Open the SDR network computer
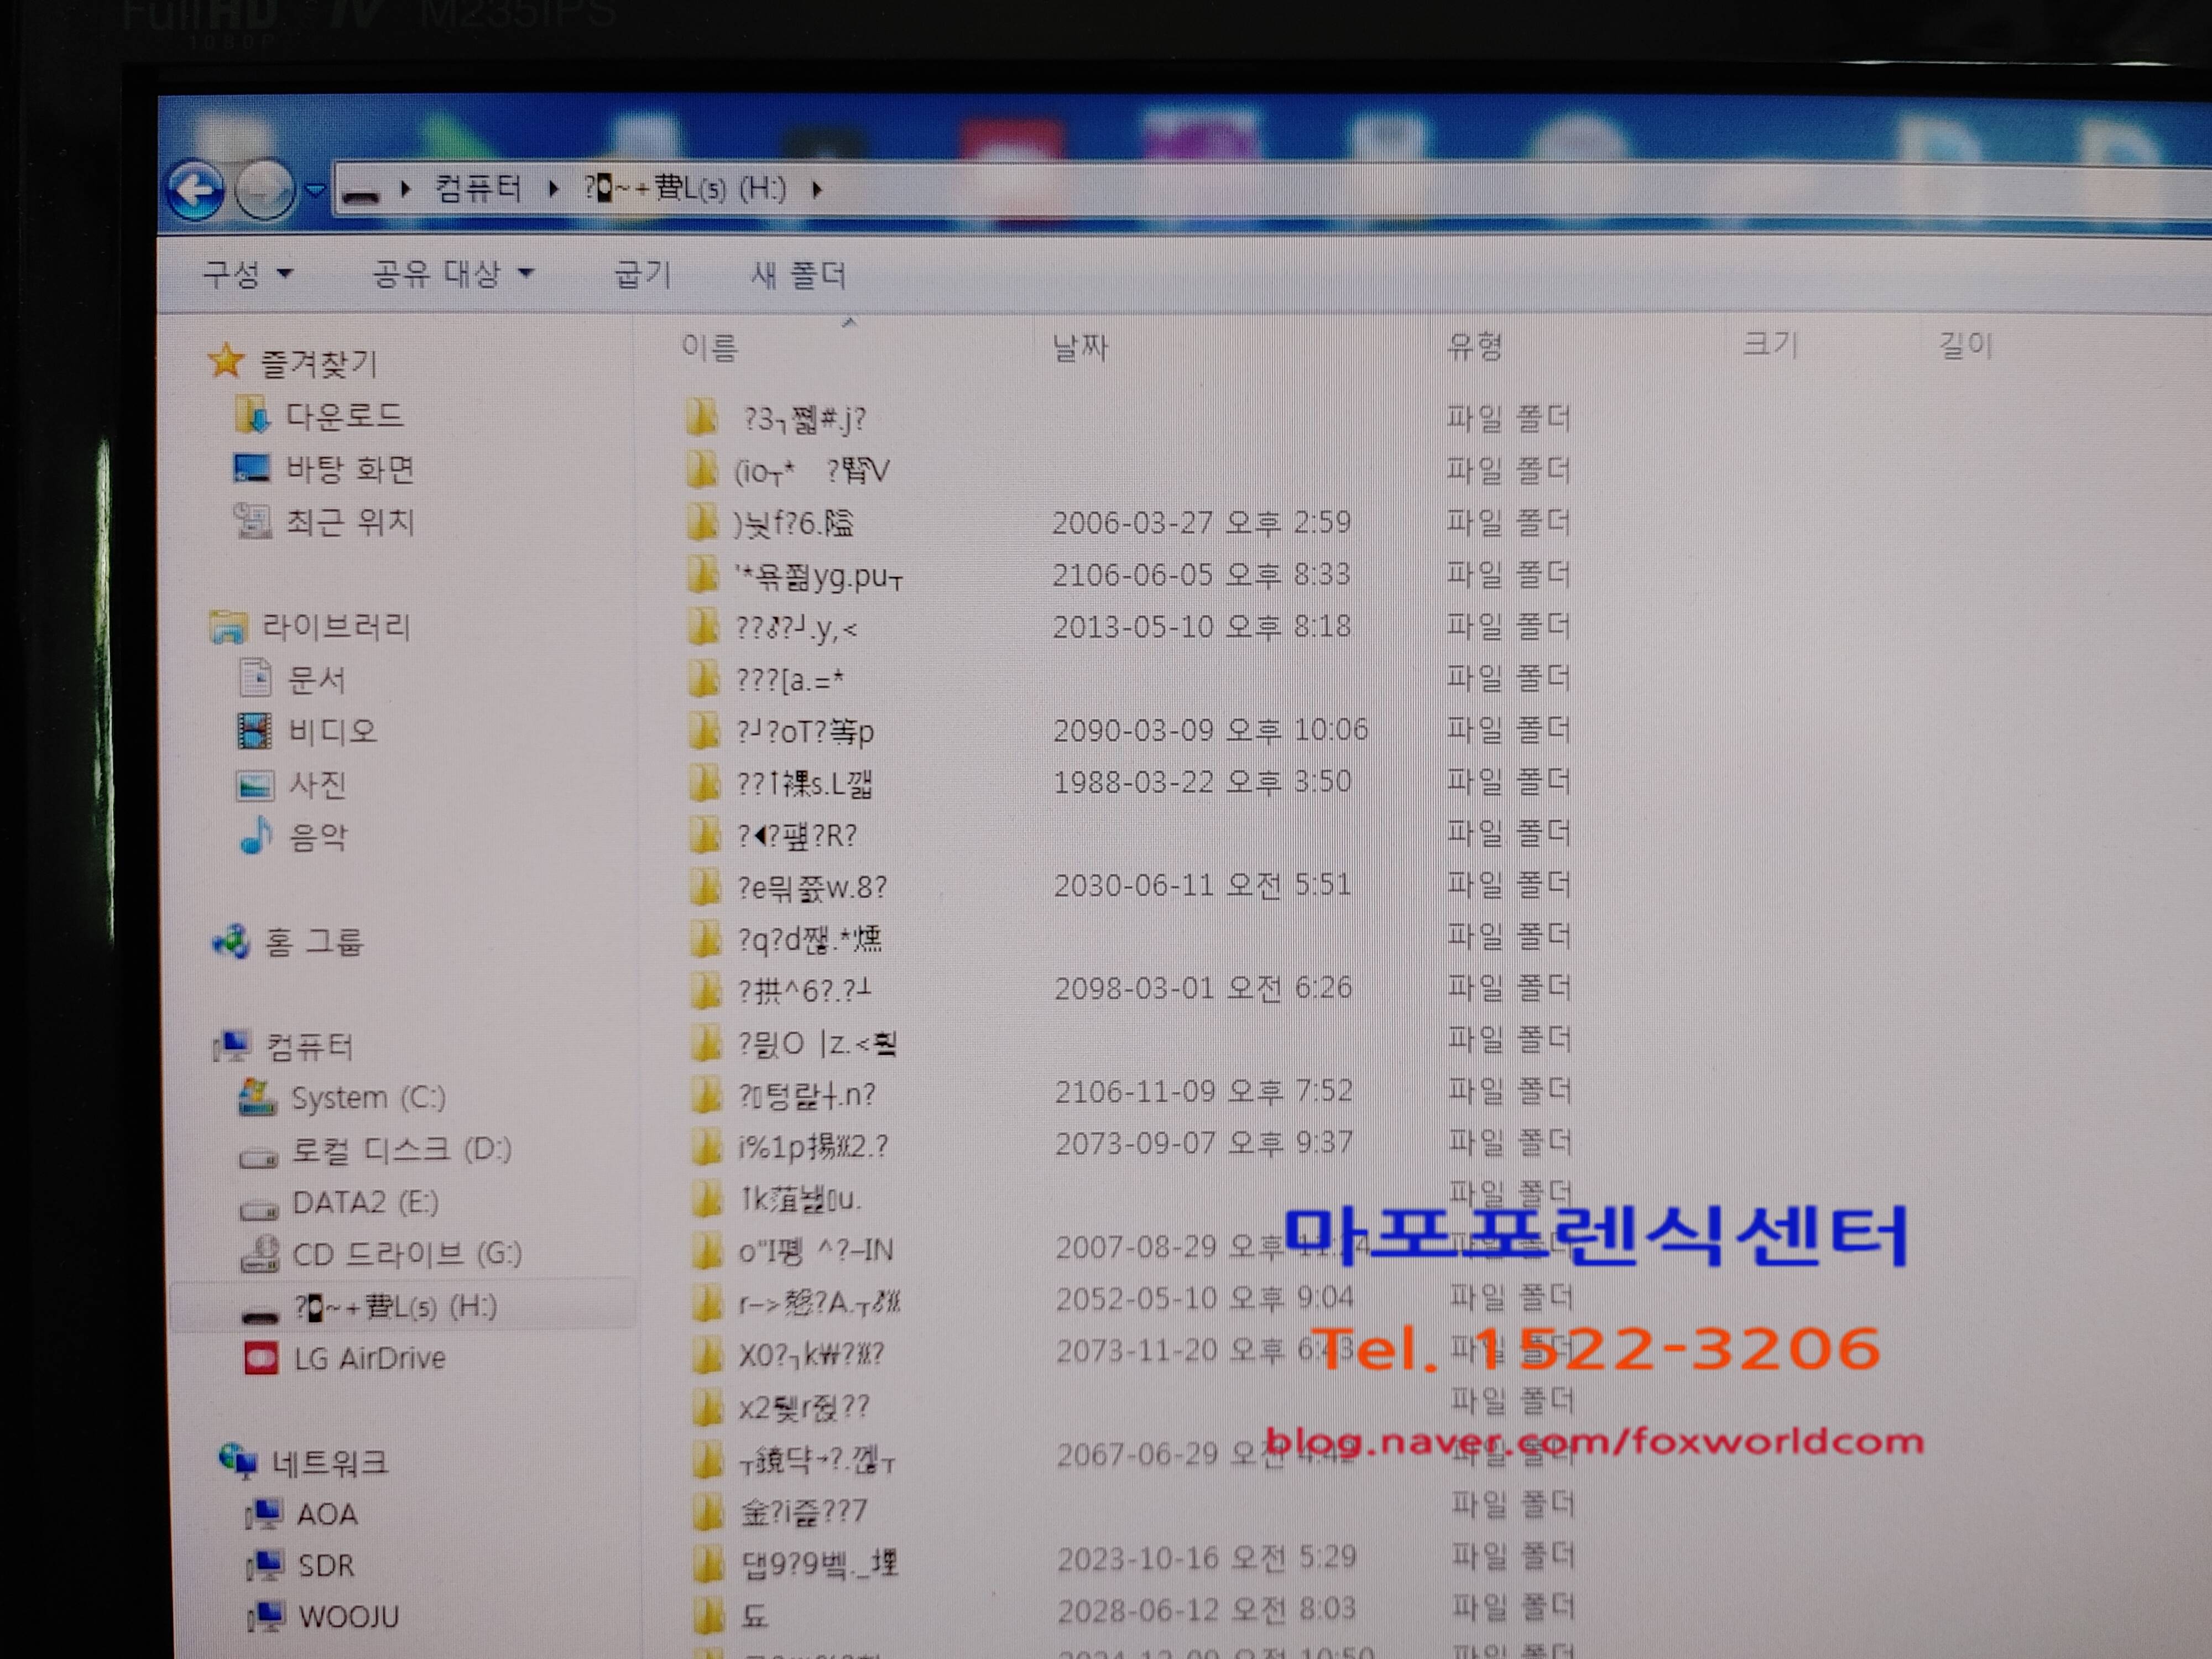Screen dimensions: 2212x1659 pyautogui.click(x=326, y=1565)
